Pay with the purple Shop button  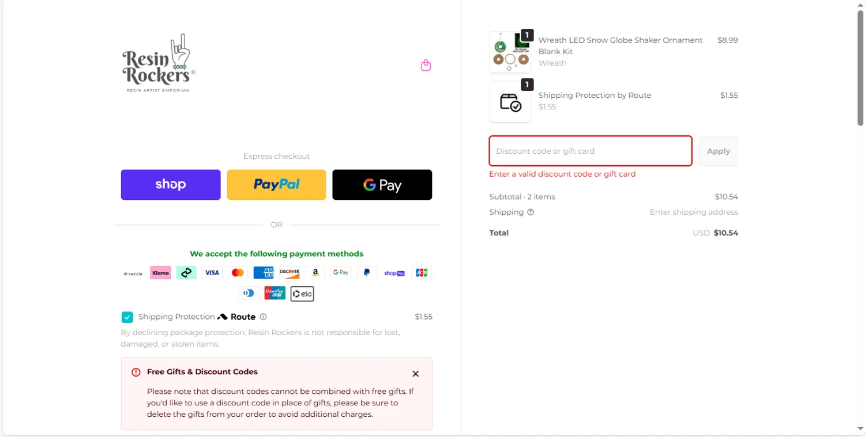click(x=171, y=185)
